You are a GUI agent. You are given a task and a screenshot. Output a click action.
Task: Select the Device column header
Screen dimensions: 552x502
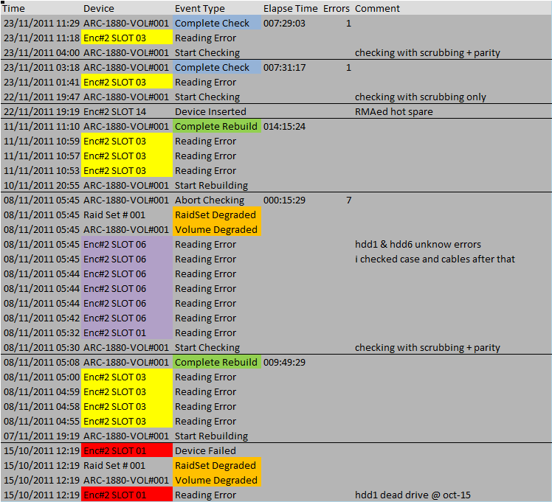pyautogui.click(x=99, y=8)
